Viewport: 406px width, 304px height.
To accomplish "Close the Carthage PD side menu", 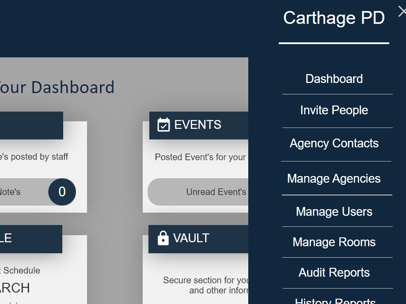I will [402, 12].
